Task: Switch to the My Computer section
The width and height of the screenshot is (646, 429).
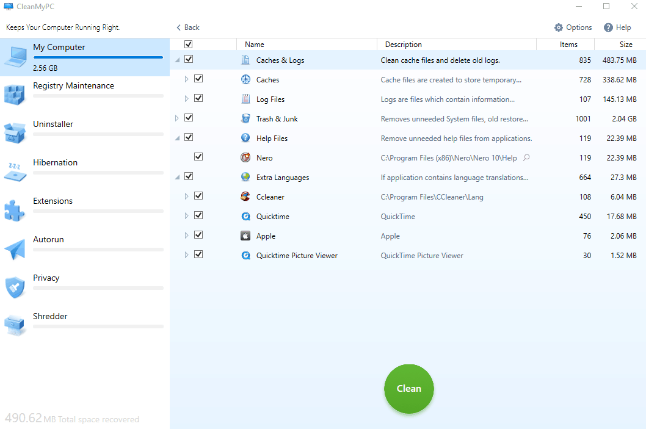Action: (x=59, y=48)
